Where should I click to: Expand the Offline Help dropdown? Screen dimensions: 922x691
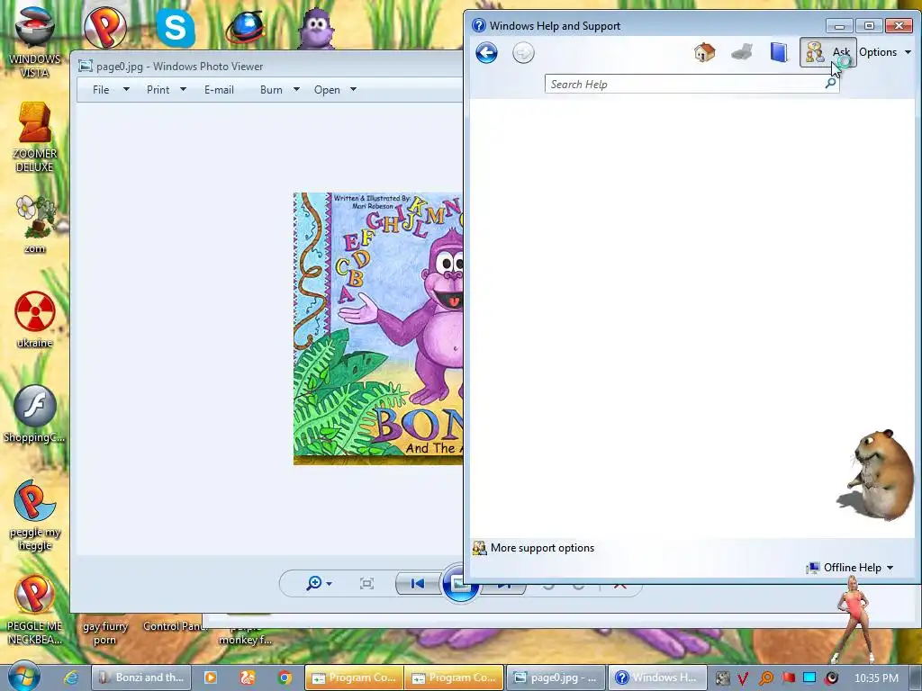coord(850,568)
